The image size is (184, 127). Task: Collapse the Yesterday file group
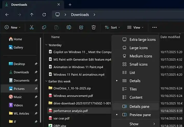point(47,45)
